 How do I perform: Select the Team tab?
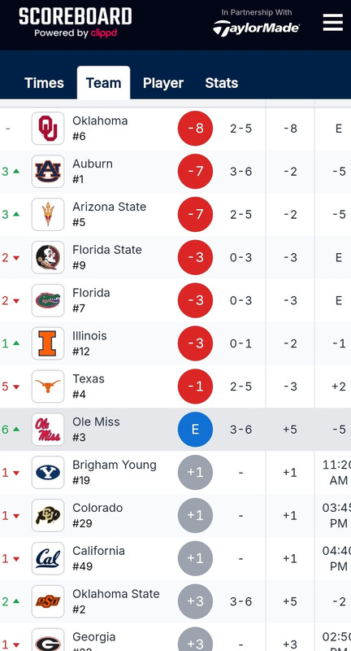pos(103,83)
